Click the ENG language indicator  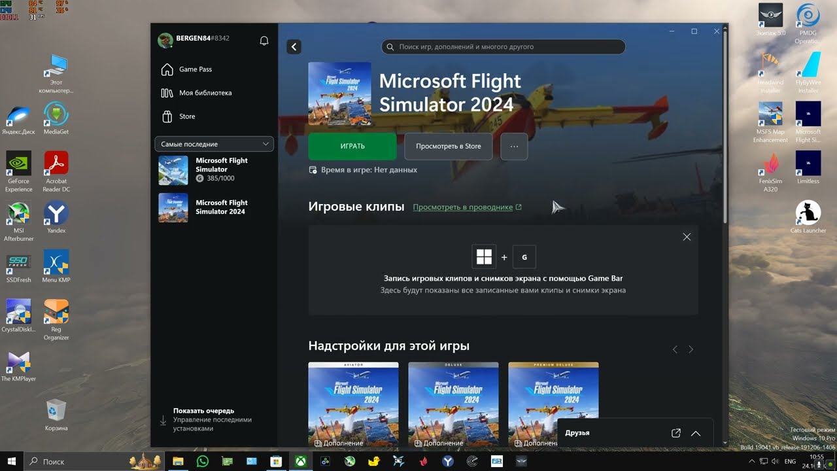[790, 461]
